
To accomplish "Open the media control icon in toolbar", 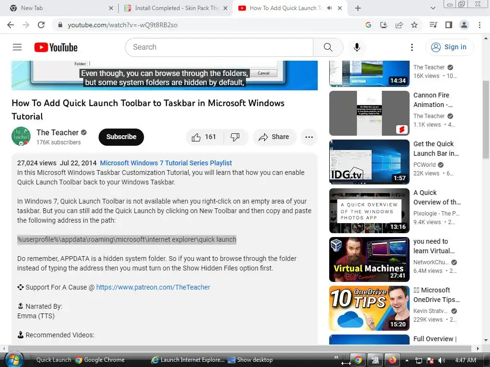I will point(433,25).
